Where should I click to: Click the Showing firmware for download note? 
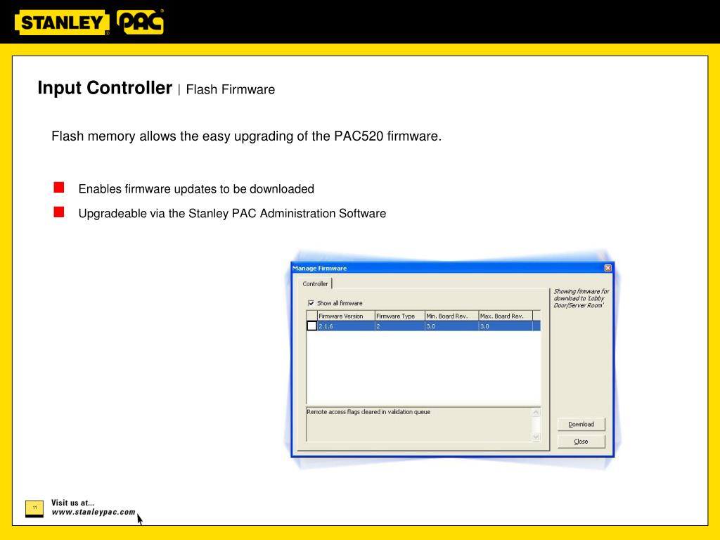pos(581,298)
